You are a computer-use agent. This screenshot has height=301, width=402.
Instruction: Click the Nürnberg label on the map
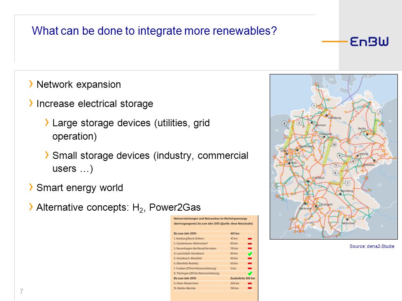347,191
